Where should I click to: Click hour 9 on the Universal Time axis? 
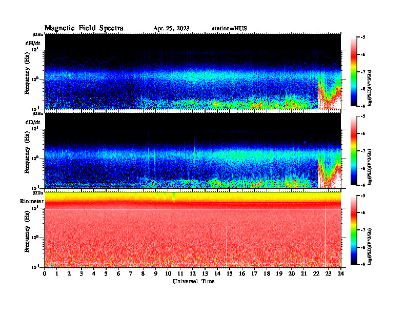coord(156,273)
